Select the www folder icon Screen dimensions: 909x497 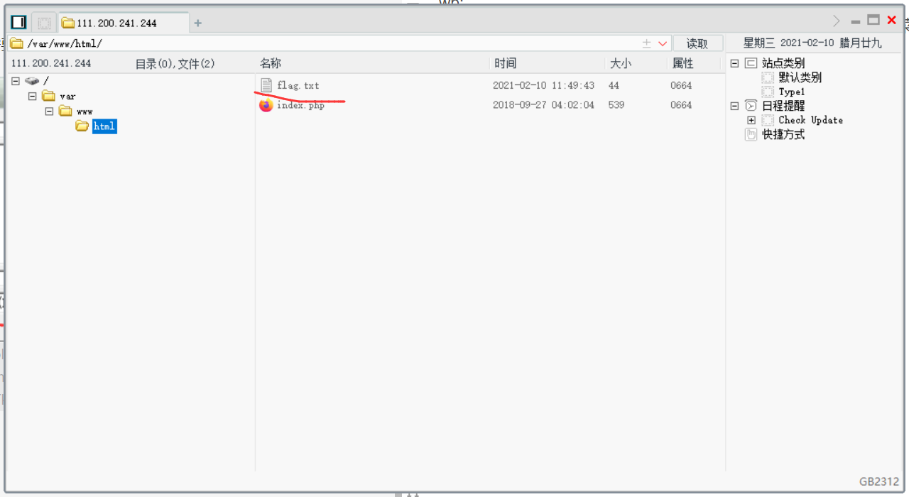[66, 111]
